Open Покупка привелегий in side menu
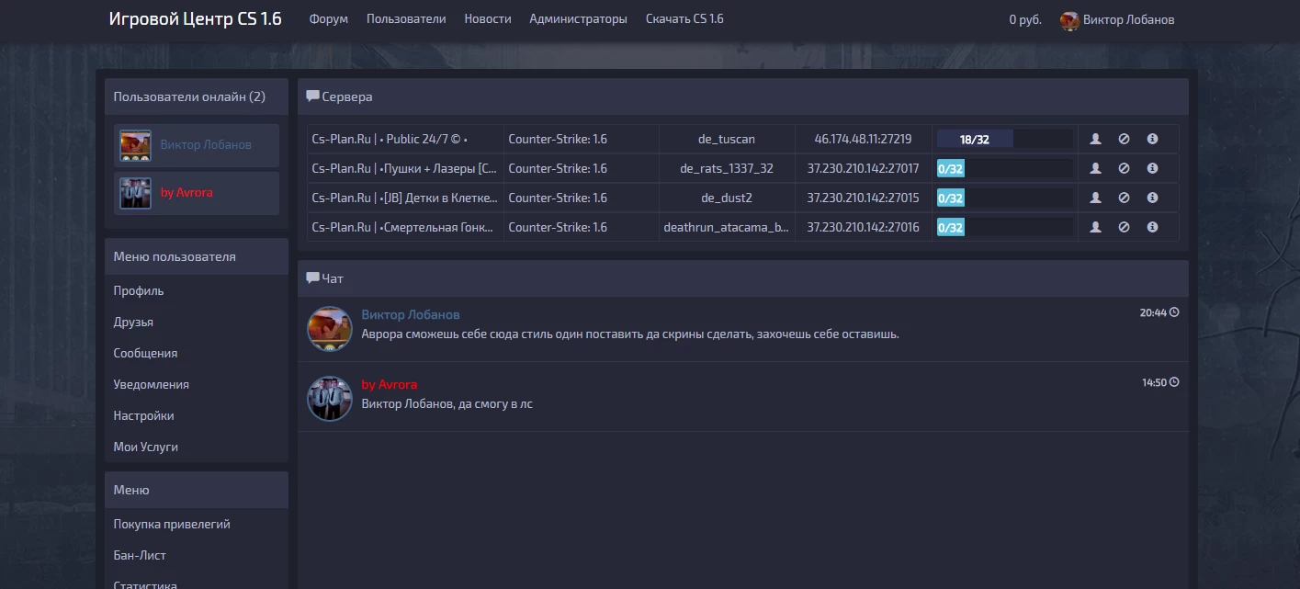 (x=172, y=525)
